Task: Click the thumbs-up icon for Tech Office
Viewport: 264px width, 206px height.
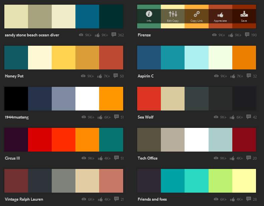Action: (x=232, y=158)
